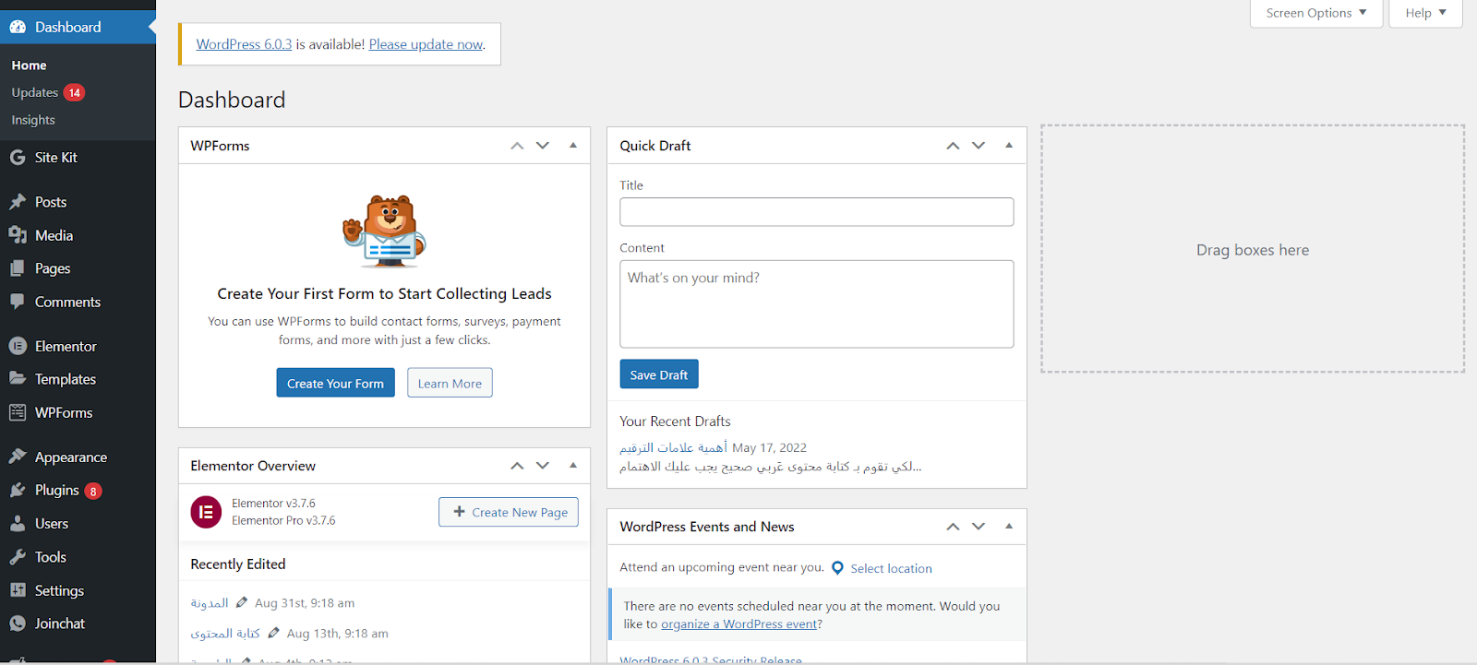Move Elementor Overview widget down
The height and width of the screenshot is (665, 1477).
click(x=543, y=466)
